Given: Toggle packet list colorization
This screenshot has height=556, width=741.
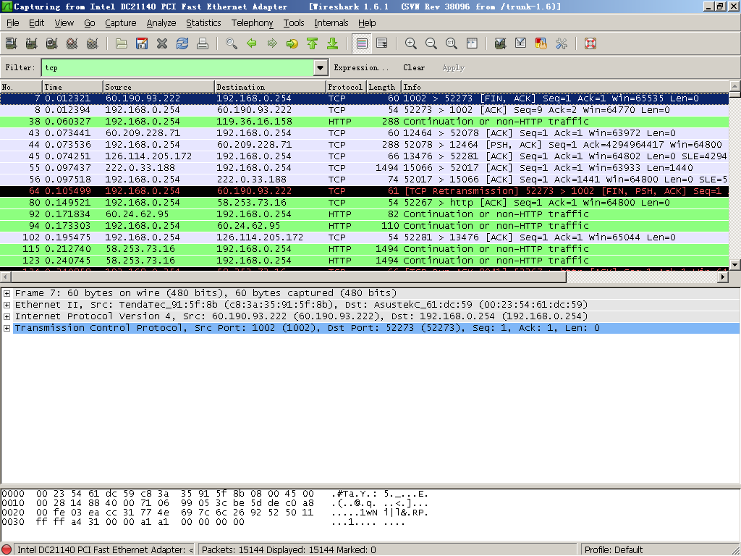Looking at the screenshot, I should pos(362,44).
